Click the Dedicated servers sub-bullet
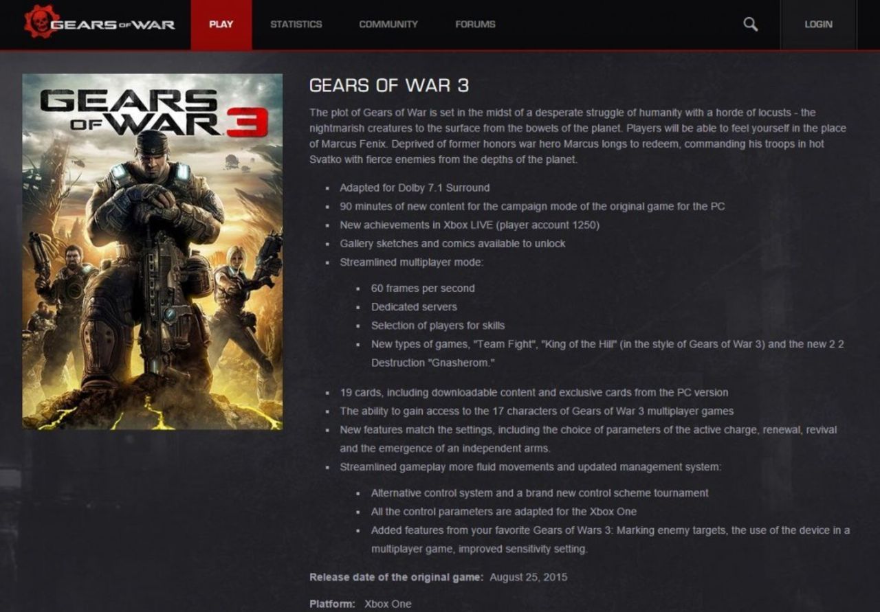880x612 pixels. (414, 307)
